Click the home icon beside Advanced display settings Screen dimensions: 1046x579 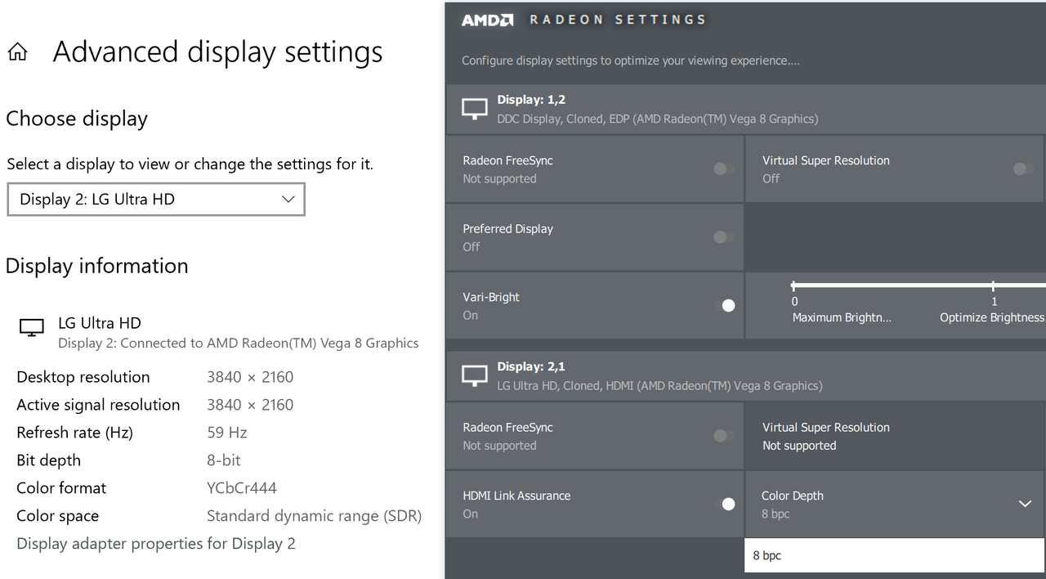(17, 53)
